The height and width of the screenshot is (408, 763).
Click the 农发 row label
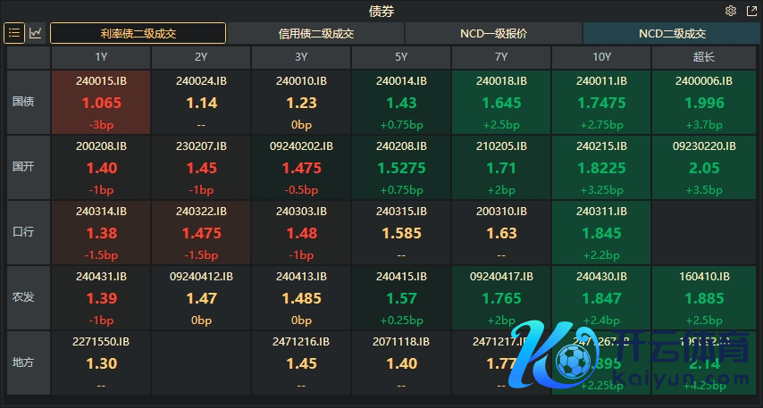[x=24, y=297]
